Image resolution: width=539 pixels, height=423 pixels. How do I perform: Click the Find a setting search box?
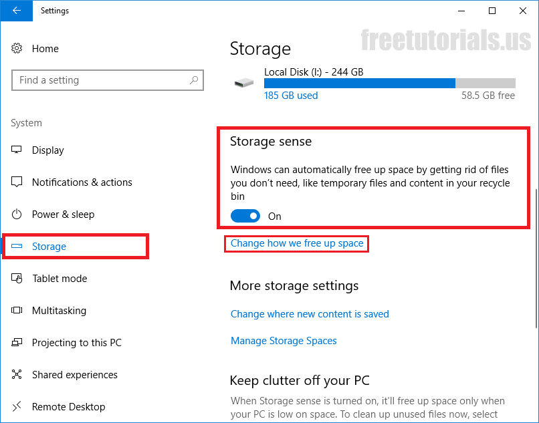pos(100,80)
